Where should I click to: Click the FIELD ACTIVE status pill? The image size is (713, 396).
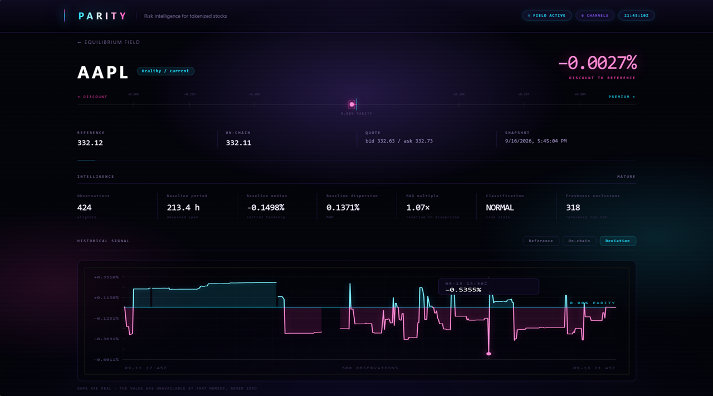coord(547,16)
